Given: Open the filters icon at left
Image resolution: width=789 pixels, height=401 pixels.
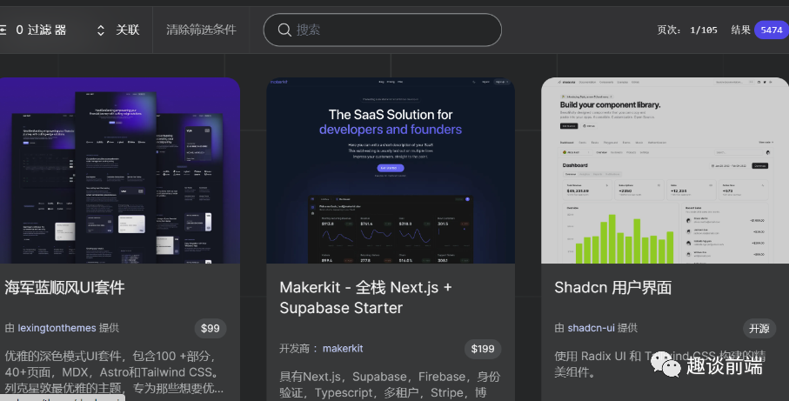Looking at the screenshot, I should 3,30.
